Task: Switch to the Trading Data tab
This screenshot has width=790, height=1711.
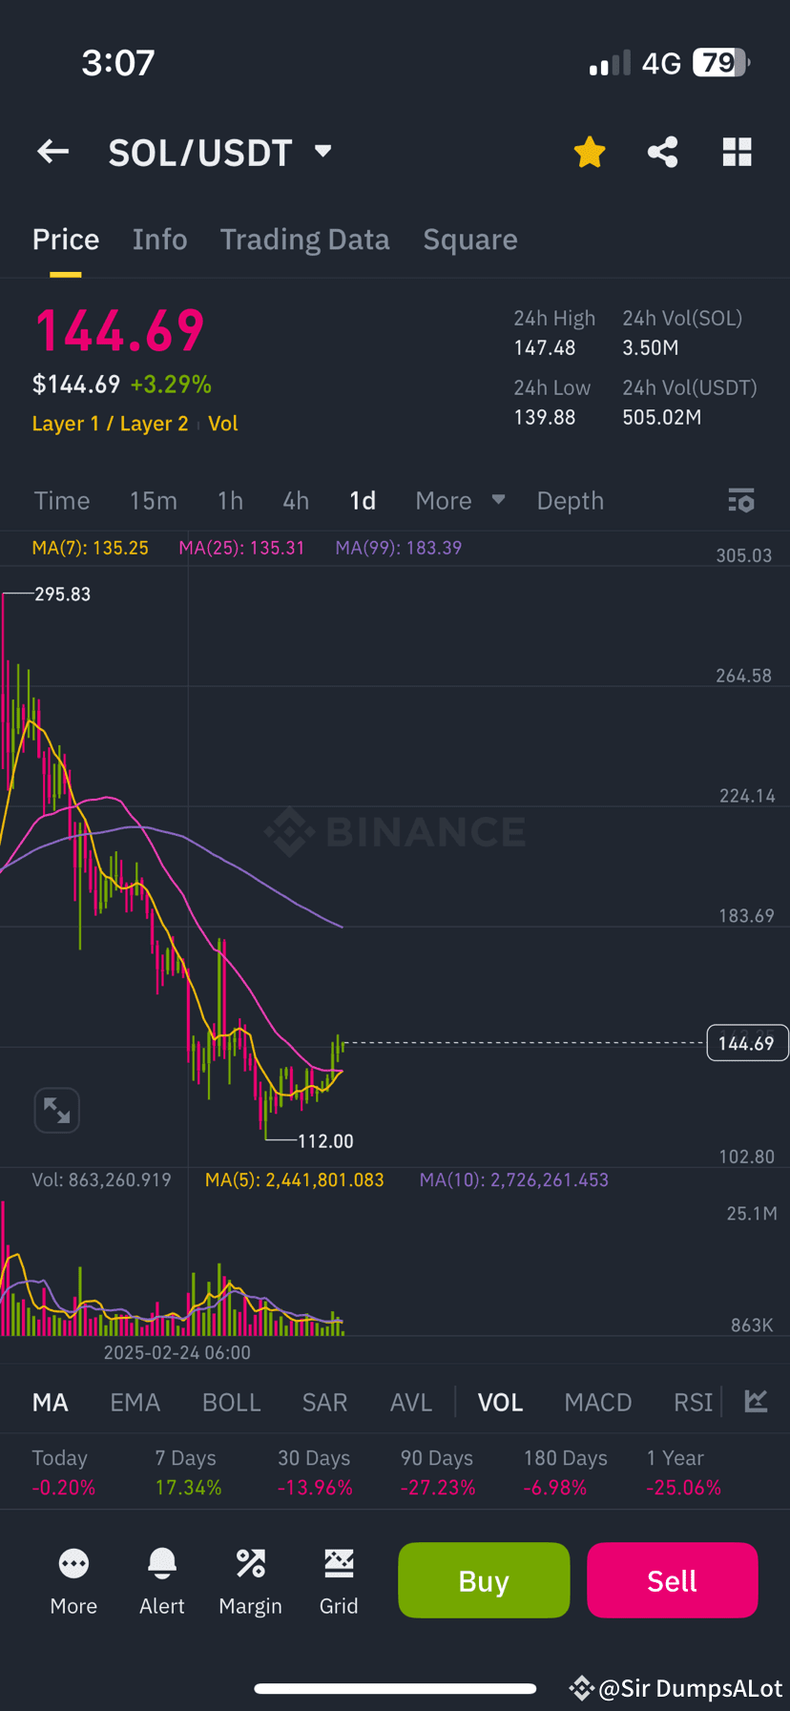Action: pyautogui.click(x=305, y=240)
